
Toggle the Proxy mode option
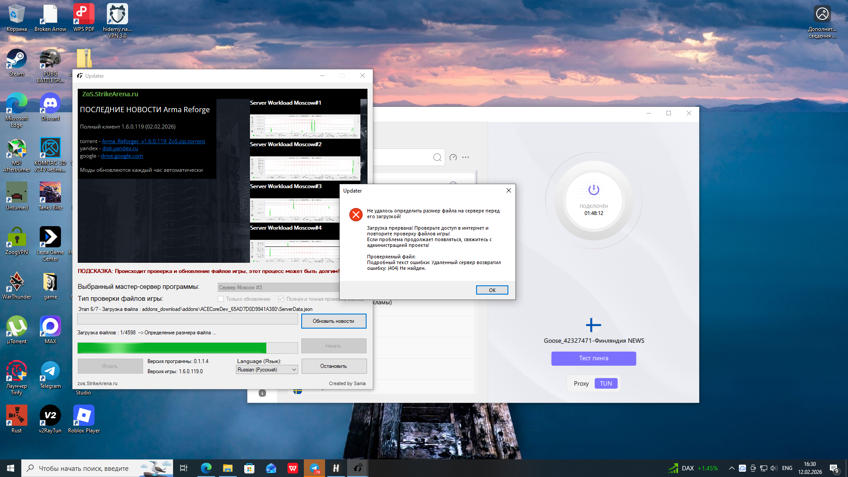point(581,383)
